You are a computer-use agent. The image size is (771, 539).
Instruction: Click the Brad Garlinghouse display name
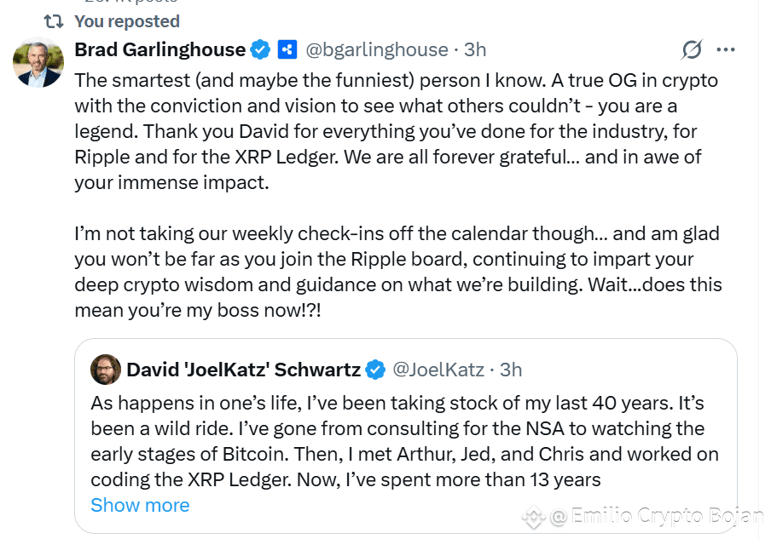pyautogui.click(x=160, y=50)
